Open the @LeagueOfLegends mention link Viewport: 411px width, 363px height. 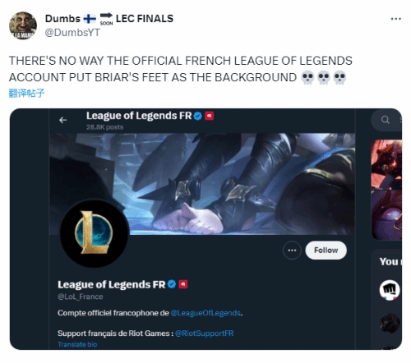click(205, 313)
